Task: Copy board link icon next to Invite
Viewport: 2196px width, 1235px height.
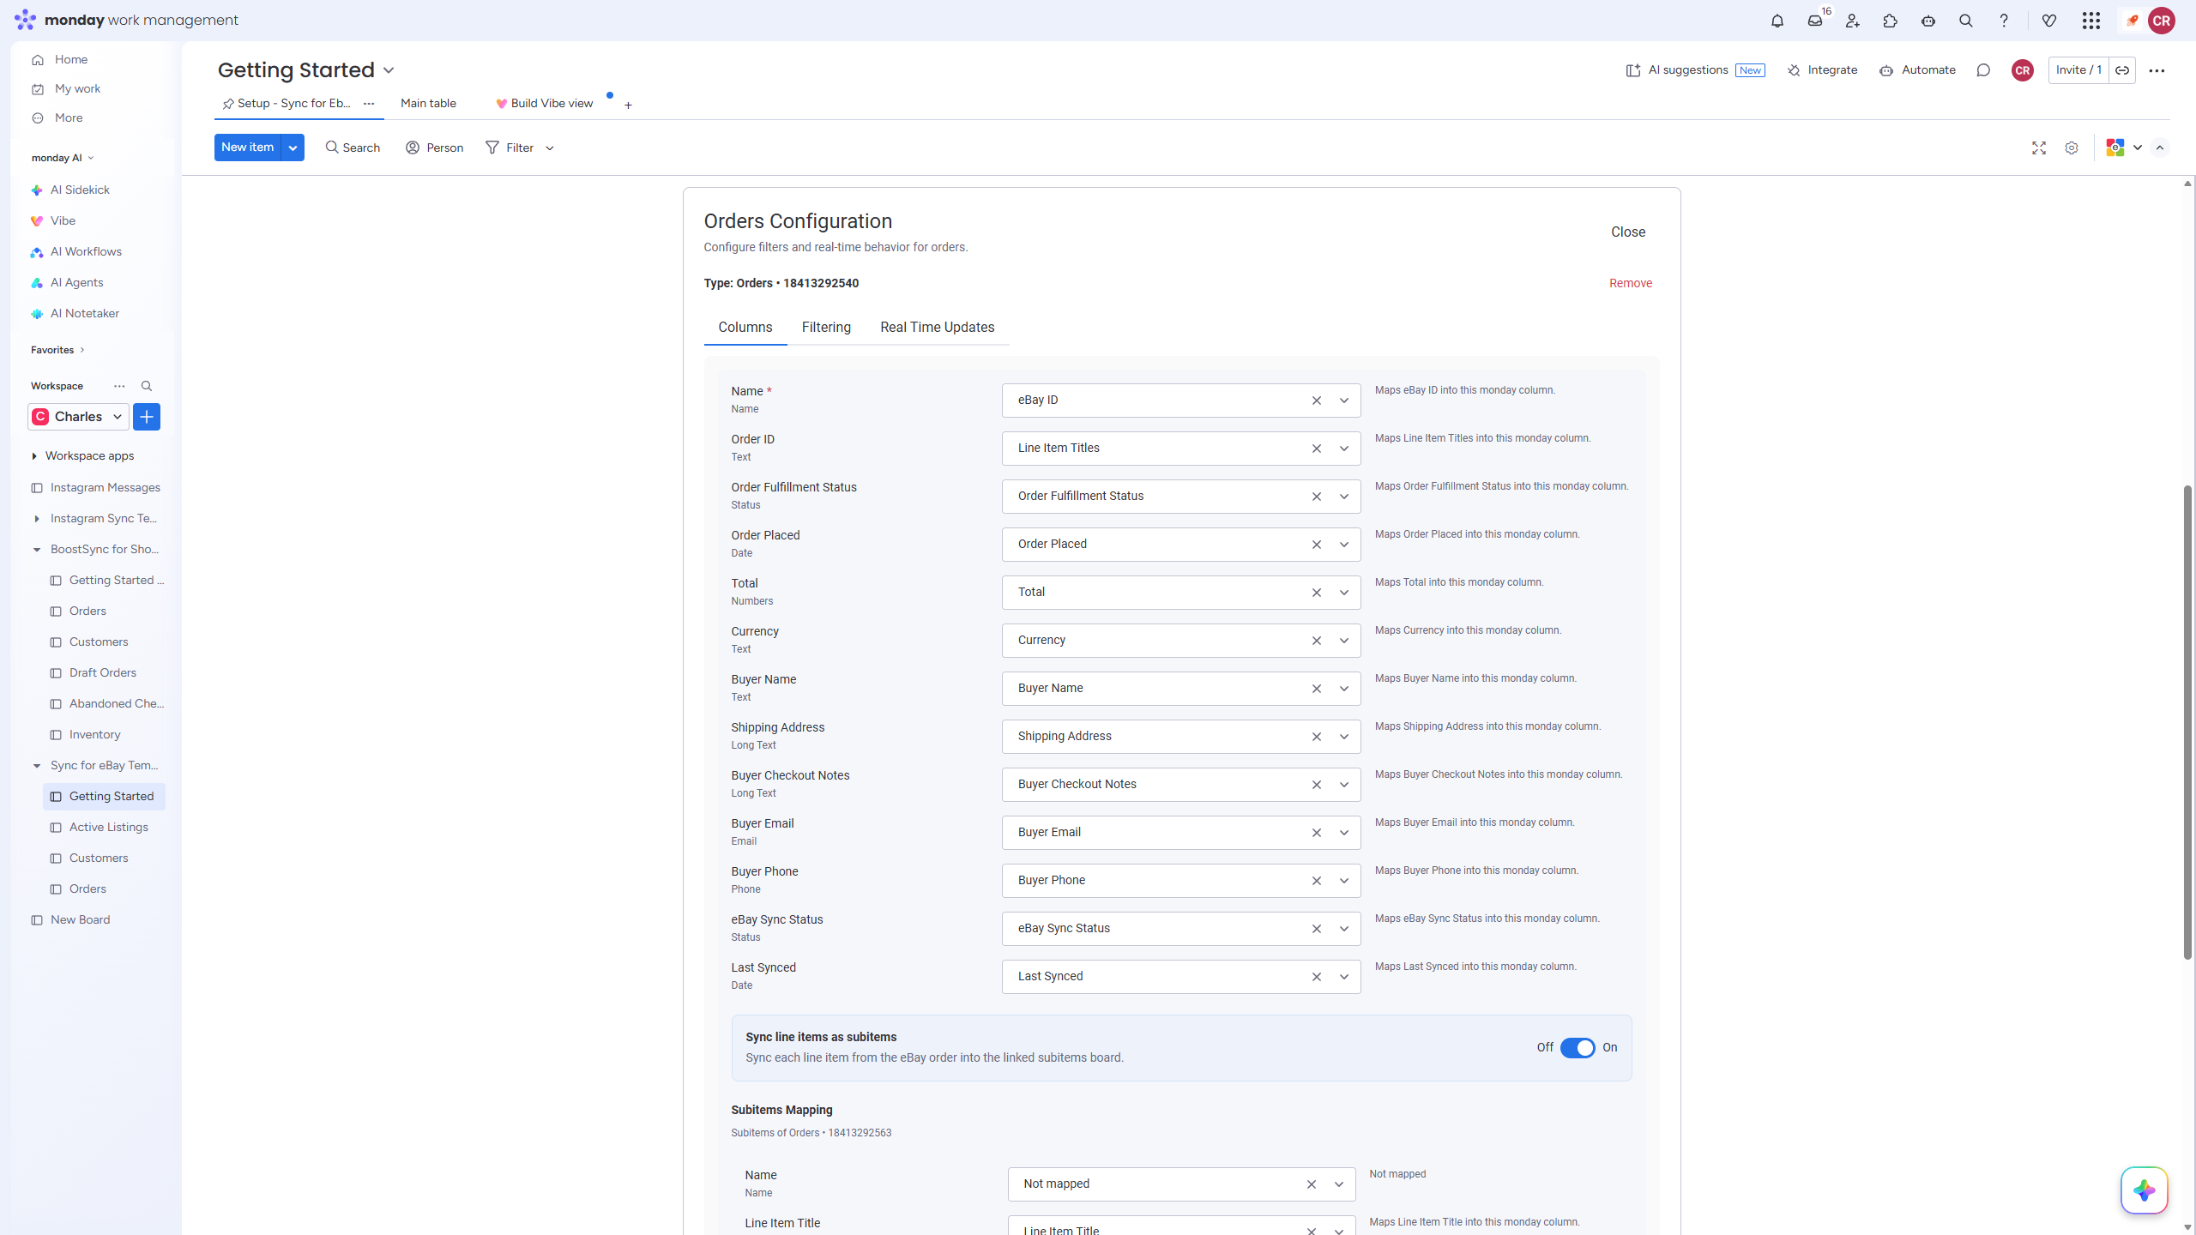Action: (x=2122, y=70)
